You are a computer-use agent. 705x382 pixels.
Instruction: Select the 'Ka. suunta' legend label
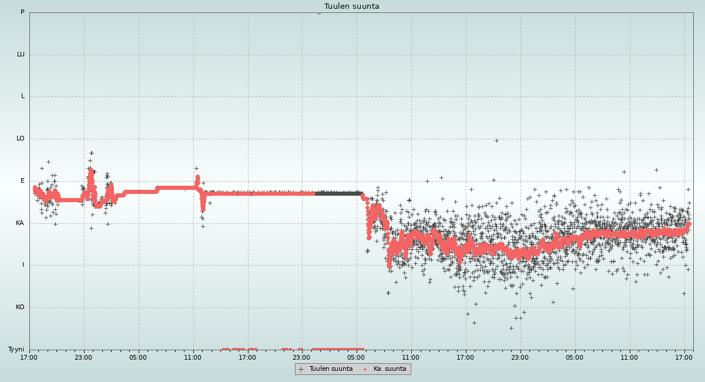[x=390, y=369]
